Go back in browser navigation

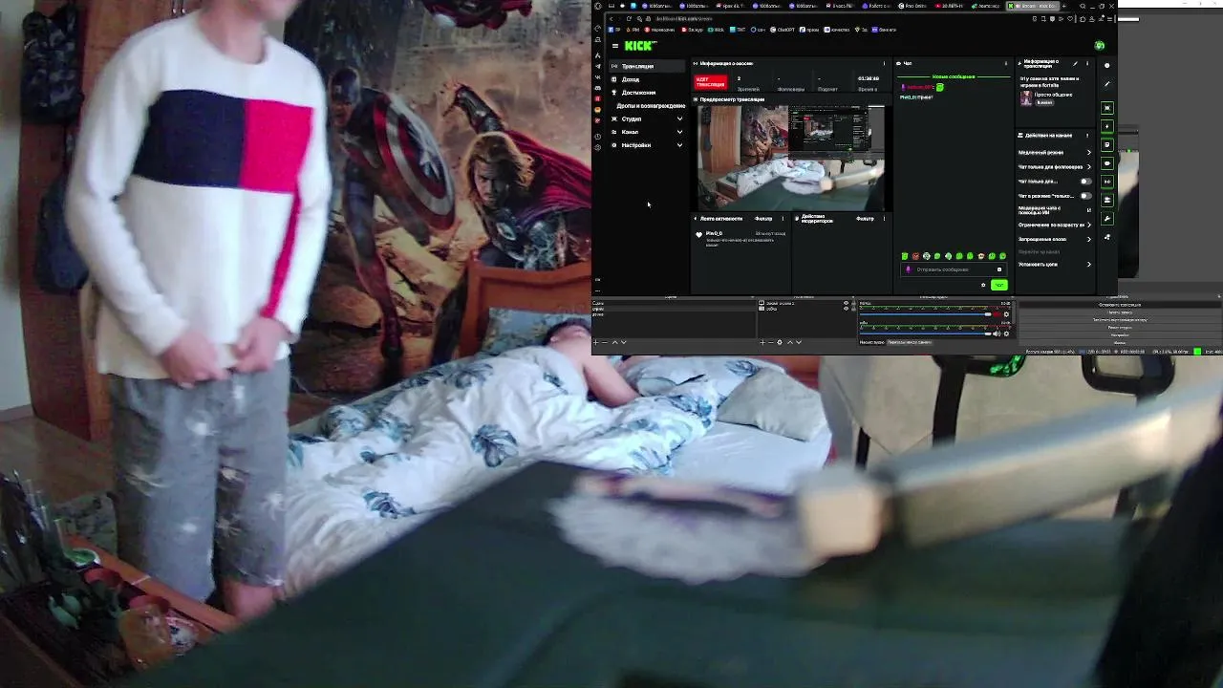point(611,18)
